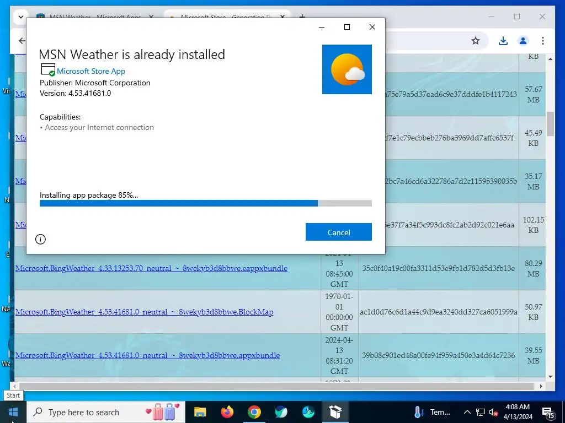Open Chrome downloads icon

click(x=503, y=41)
